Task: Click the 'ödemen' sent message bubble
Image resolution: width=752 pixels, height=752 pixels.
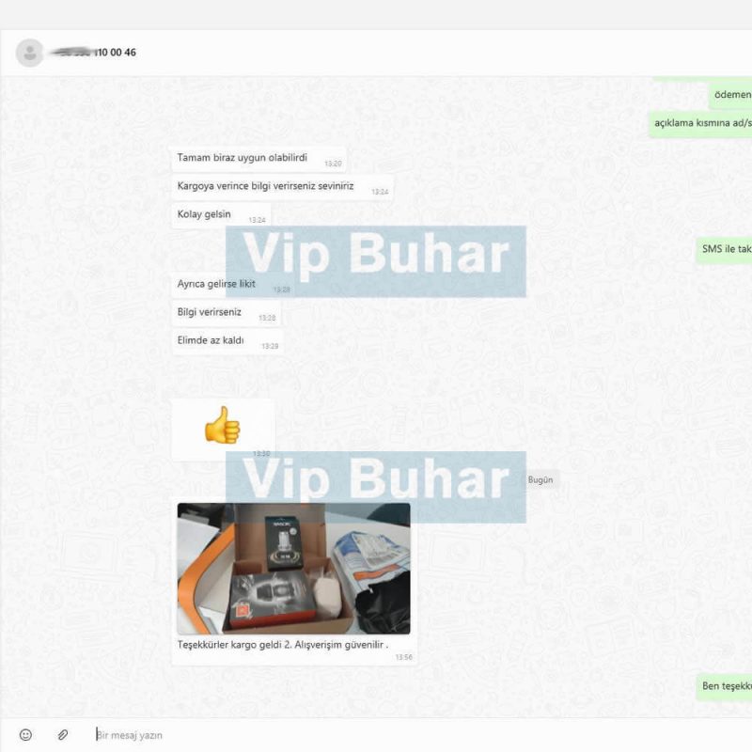Action: point(730,96)
